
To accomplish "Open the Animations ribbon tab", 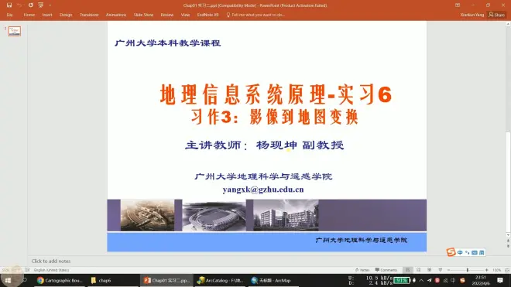I will coord(116,15).
